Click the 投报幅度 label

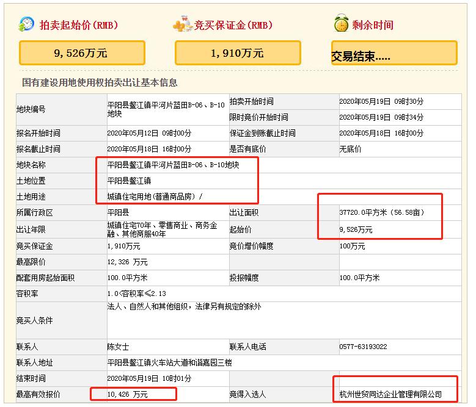click(244, 278)
